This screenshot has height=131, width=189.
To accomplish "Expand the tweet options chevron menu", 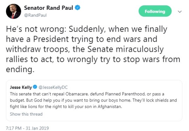I will click(180, 12).
